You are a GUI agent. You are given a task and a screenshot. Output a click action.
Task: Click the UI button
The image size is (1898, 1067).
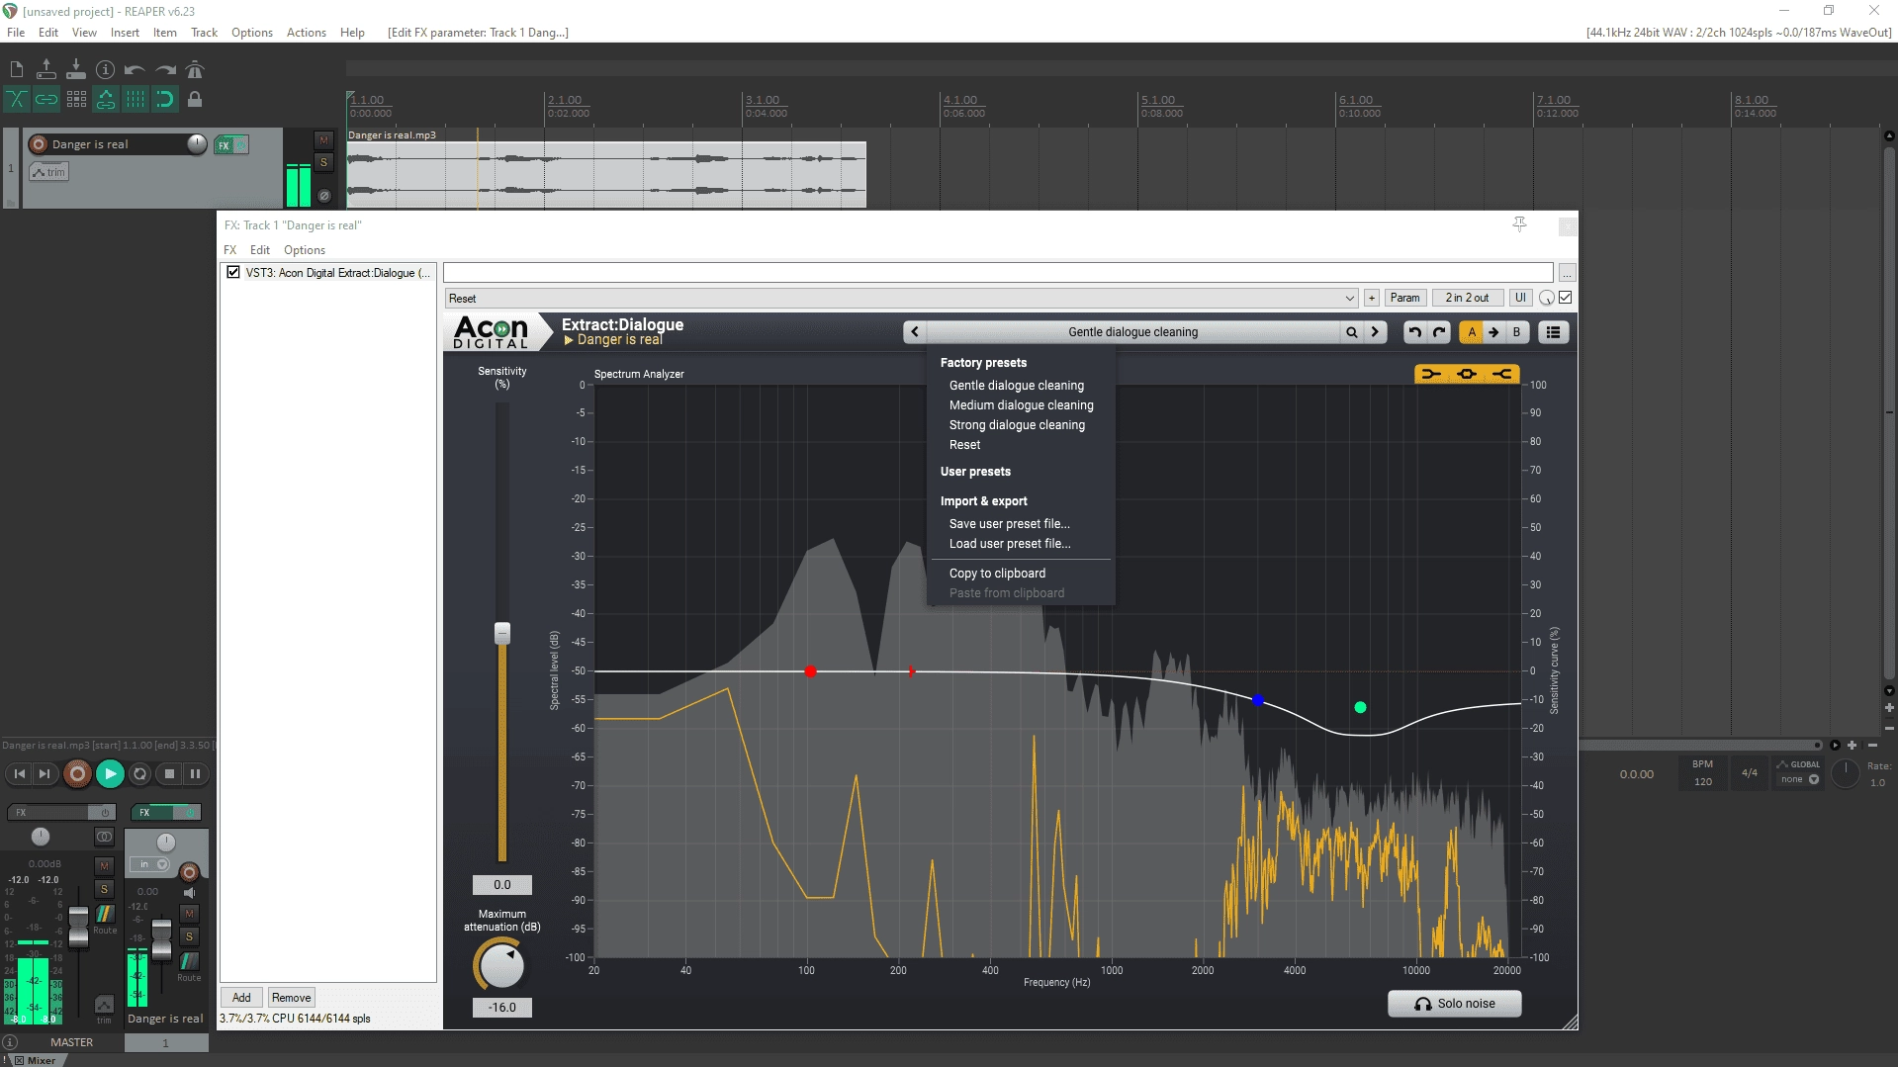[x=1520, y=298]
